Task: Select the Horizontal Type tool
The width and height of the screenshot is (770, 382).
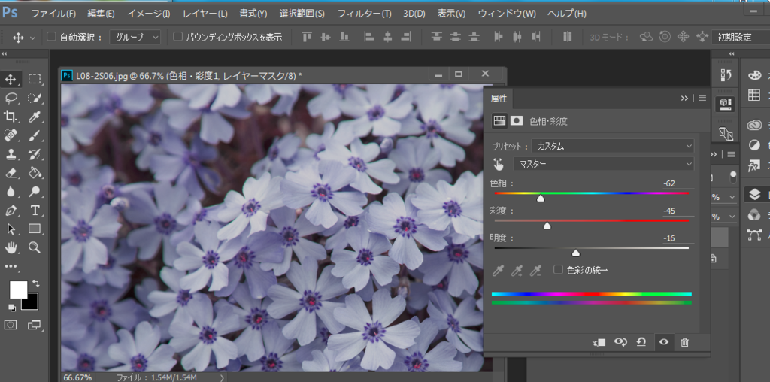Action: 35,211
